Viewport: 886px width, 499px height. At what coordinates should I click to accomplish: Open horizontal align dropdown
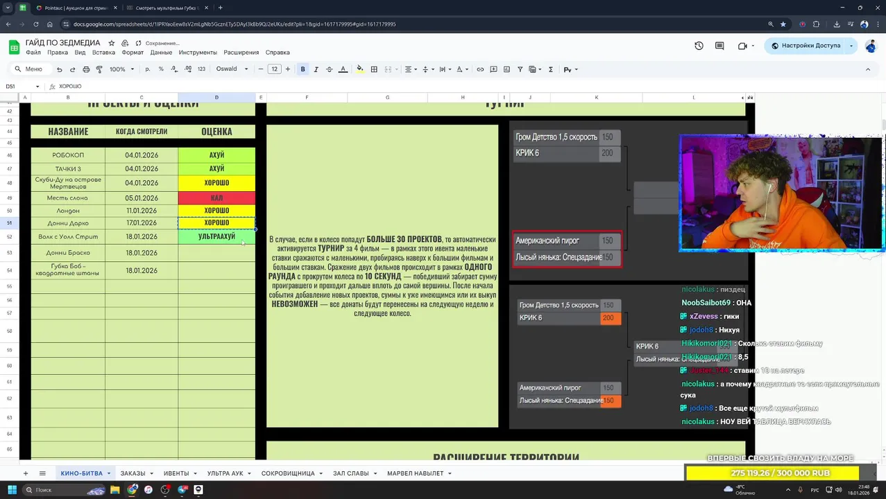tap(411, 69)
